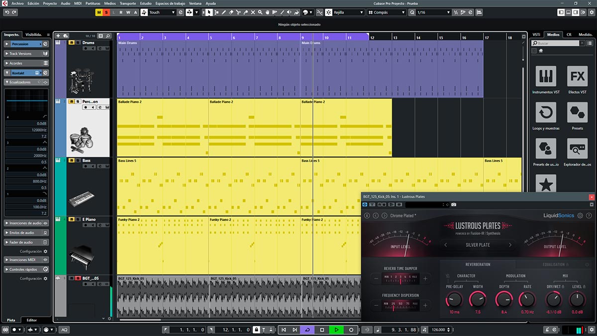
Task: Open the Favorites star tile
Action: (x=546, y=184)
